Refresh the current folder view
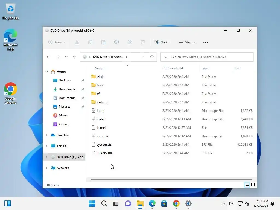 152,57
